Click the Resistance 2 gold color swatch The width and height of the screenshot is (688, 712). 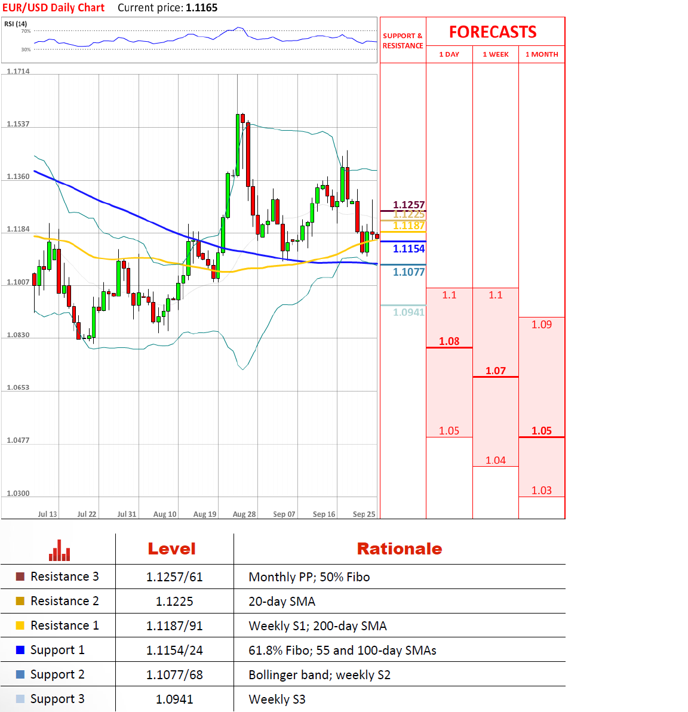click(20, 601)
